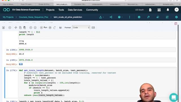Click the compass icon in notebook bar
This screenshot has width=181, height=102.
coord(176,17)
